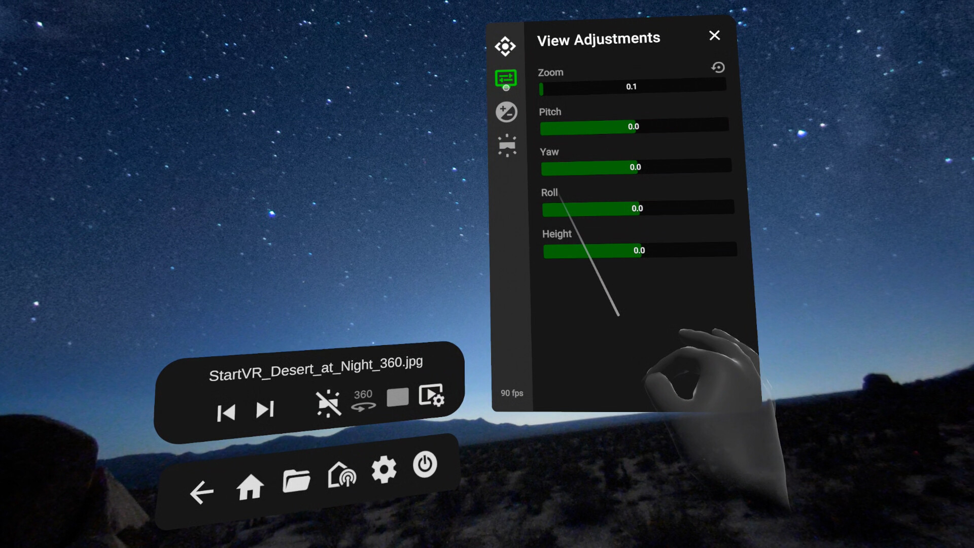Open the video playback settings icon

[x=431, y=395]
